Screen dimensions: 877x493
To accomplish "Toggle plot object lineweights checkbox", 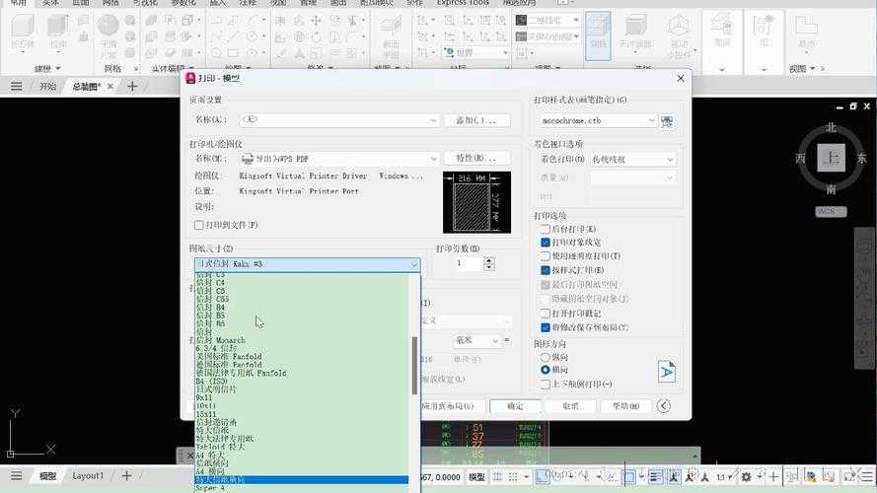I will click(x=546, y=243).
